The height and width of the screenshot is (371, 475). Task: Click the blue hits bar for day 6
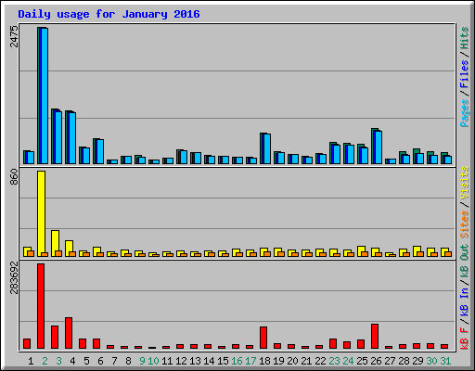coord(98,151)
